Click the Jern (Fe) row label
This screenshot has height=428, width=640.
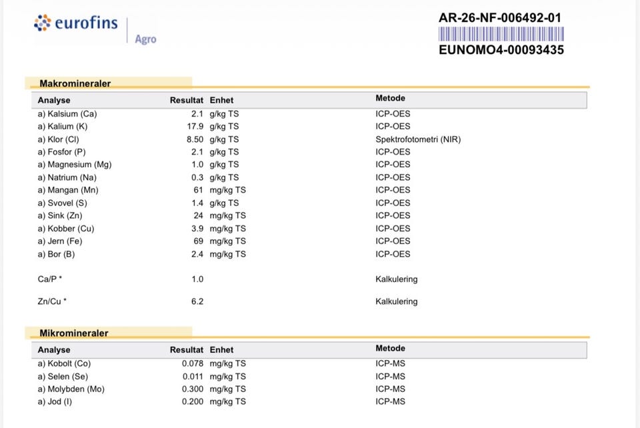(60, 241)
